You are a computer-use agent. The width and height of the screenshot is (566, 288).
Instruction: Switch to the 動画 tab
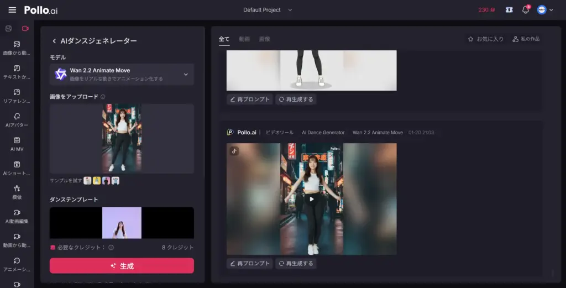coord(244,39)
